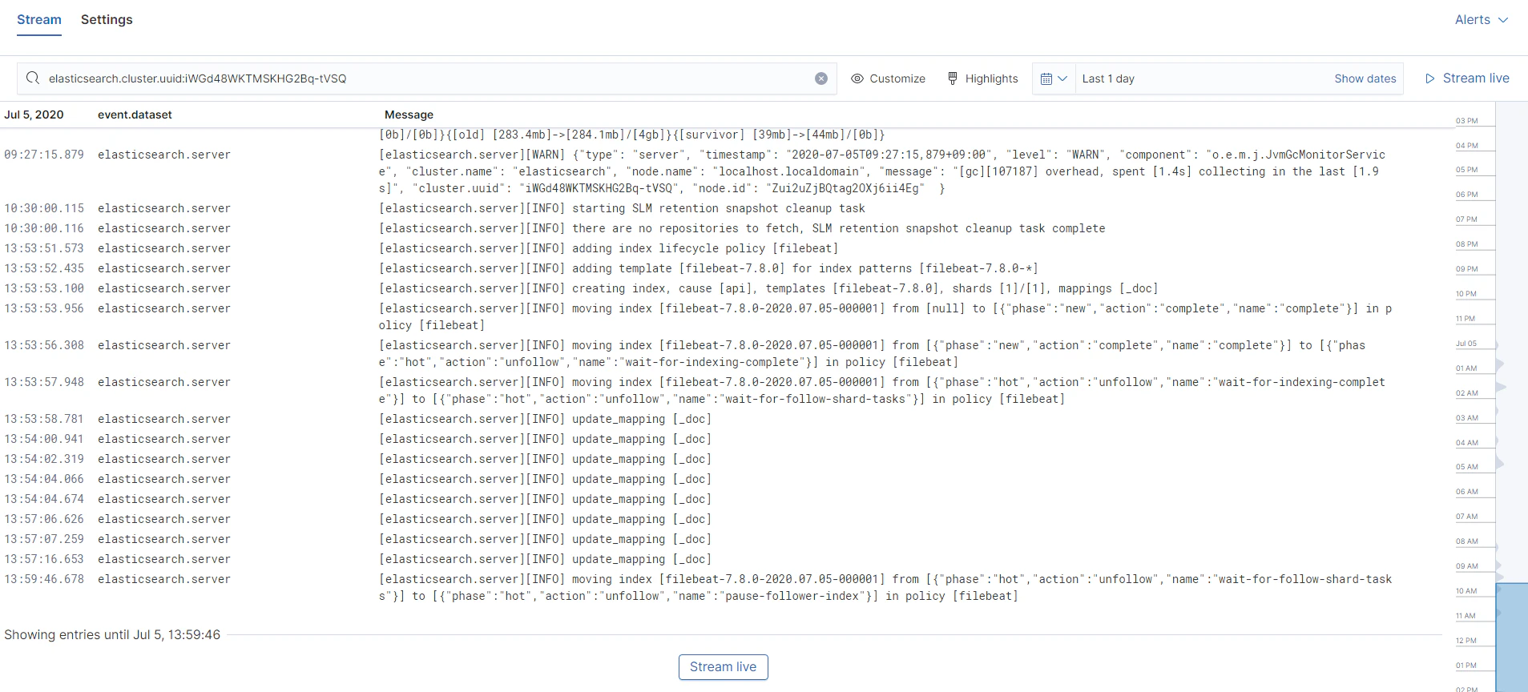Switch to the Stream tab
The height and width of the screenshot is (692, 1528).
click(39, 20)
